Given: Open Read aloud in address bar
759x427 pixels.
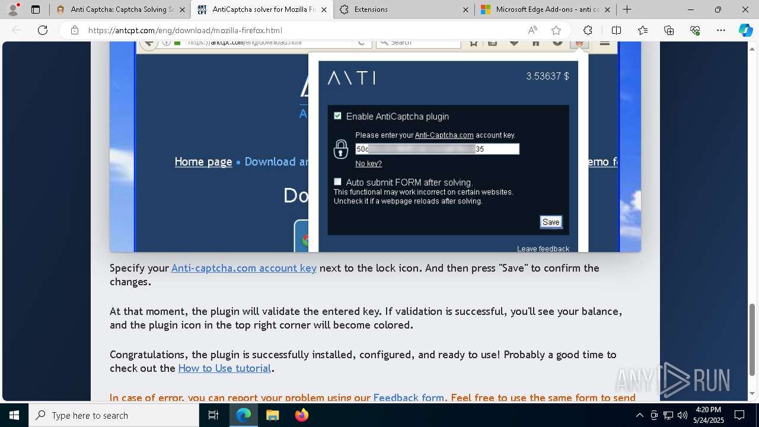Looking at the screenshot, I should pyautogui.click(x=532, y=30).
